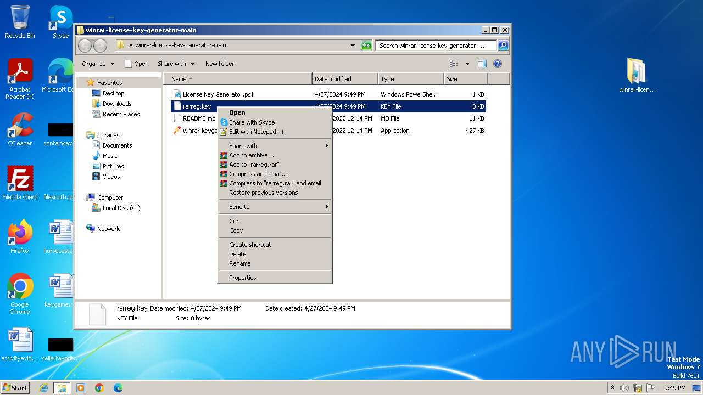
Task: Choose Restore previous versions
Action: 275,193
